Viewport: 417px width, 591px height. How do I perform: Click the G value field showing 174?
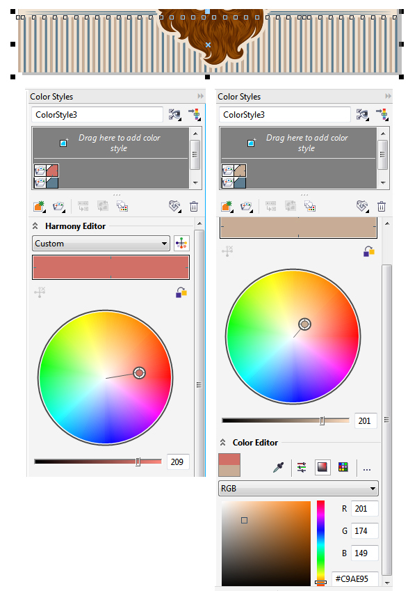[365, 531]
